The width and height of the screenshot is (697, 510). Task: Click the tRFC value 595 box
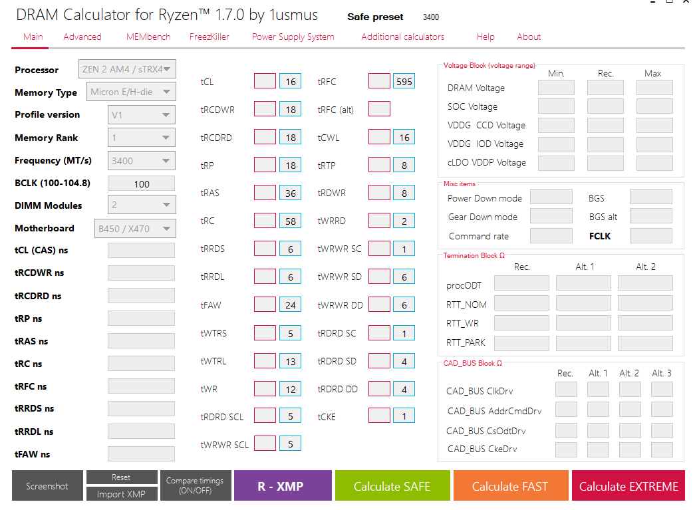(x=404, y=81)
